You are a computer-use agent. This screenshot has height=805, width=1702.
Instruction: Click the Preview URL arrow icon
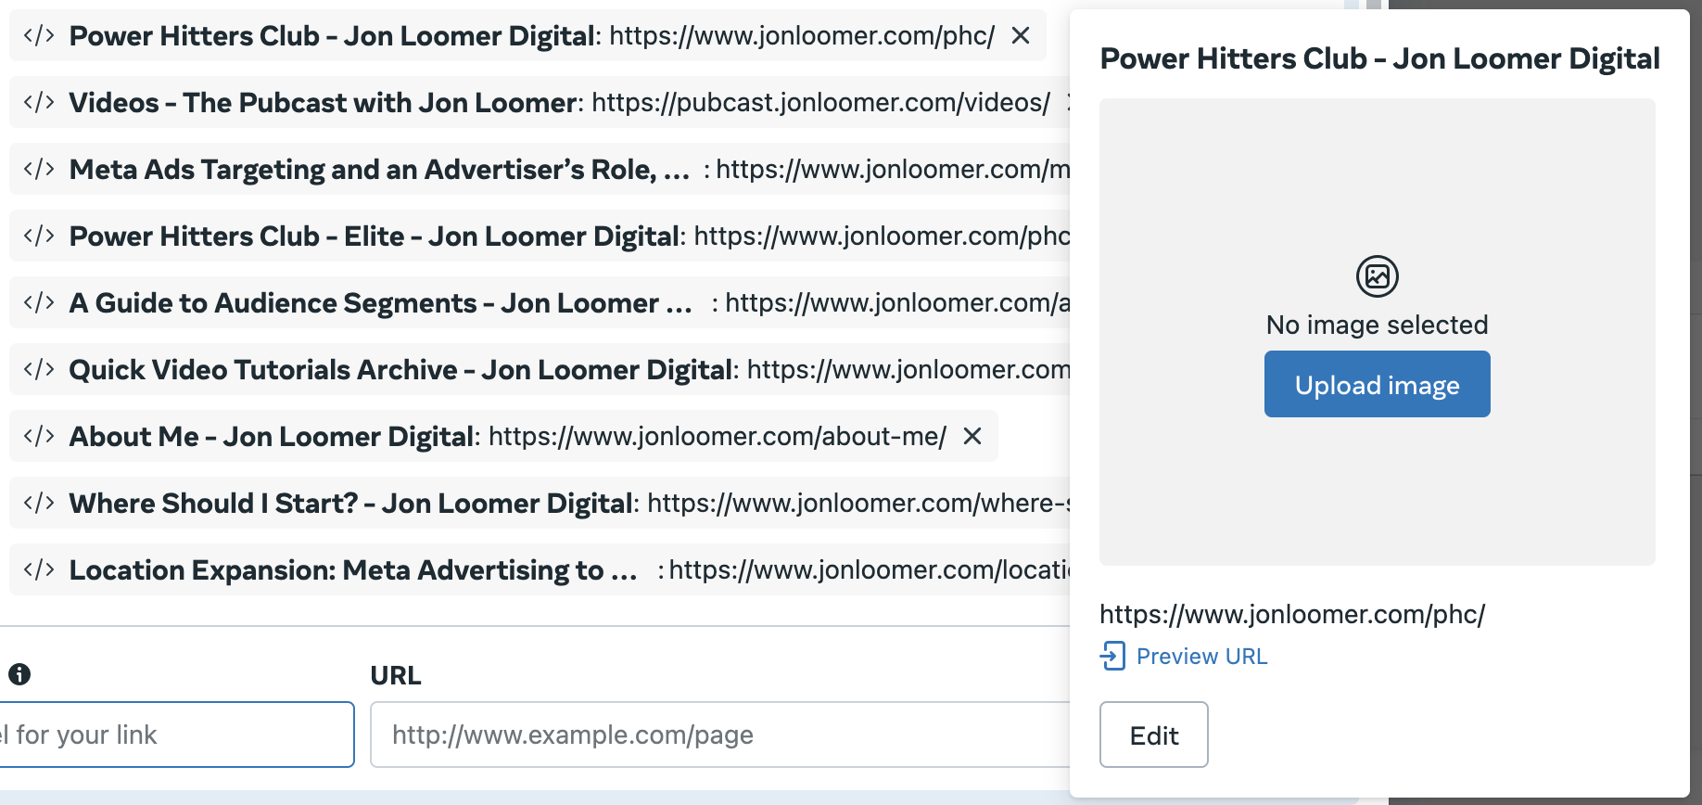[1112, 656]
